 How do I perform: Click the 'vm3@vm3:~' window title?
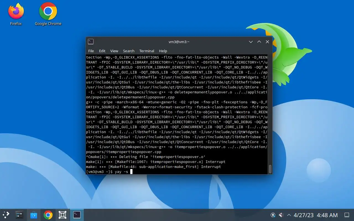tap(179, 42)
